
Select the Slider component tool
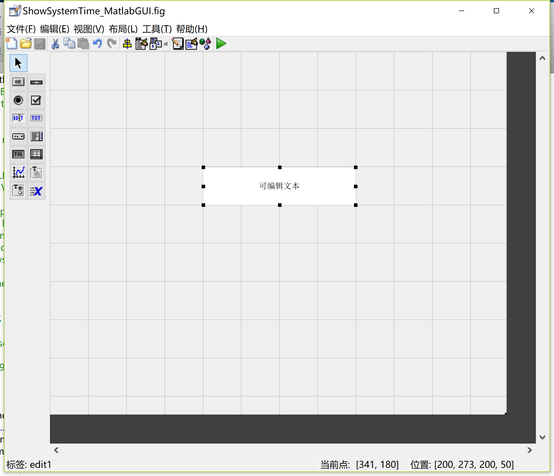(x=36, y=82)
